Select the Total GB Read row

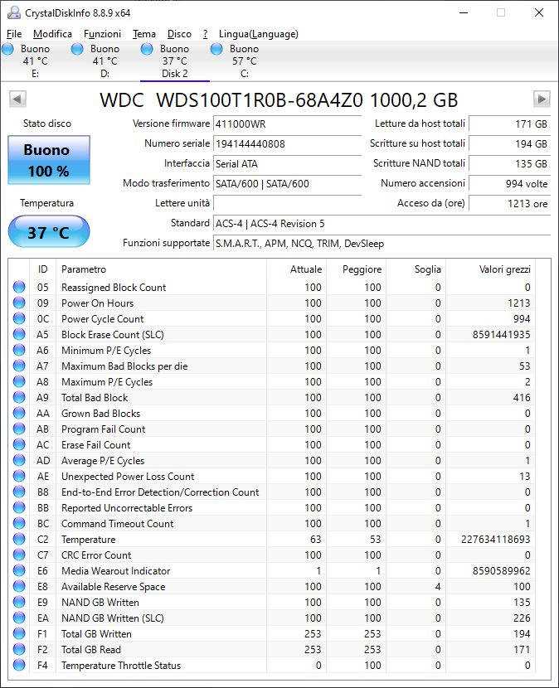click(x=272, y=649)
